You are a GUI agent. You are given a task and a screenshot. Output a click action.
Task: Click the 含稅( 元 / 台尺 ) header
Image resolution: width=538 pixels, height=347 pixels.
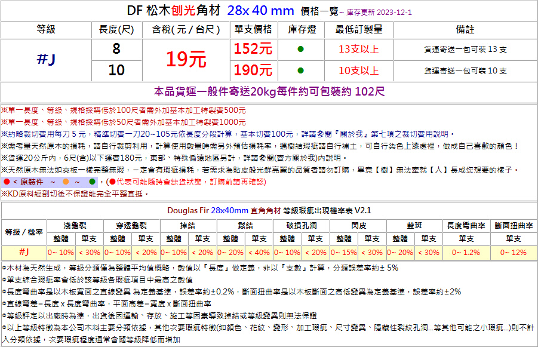(x=186, y=29)
